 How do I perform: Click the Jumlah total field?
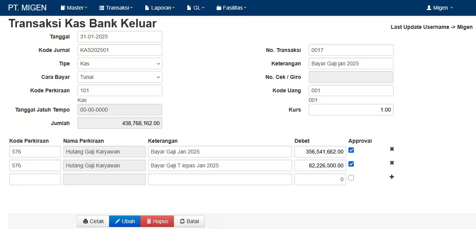[120, 123]
